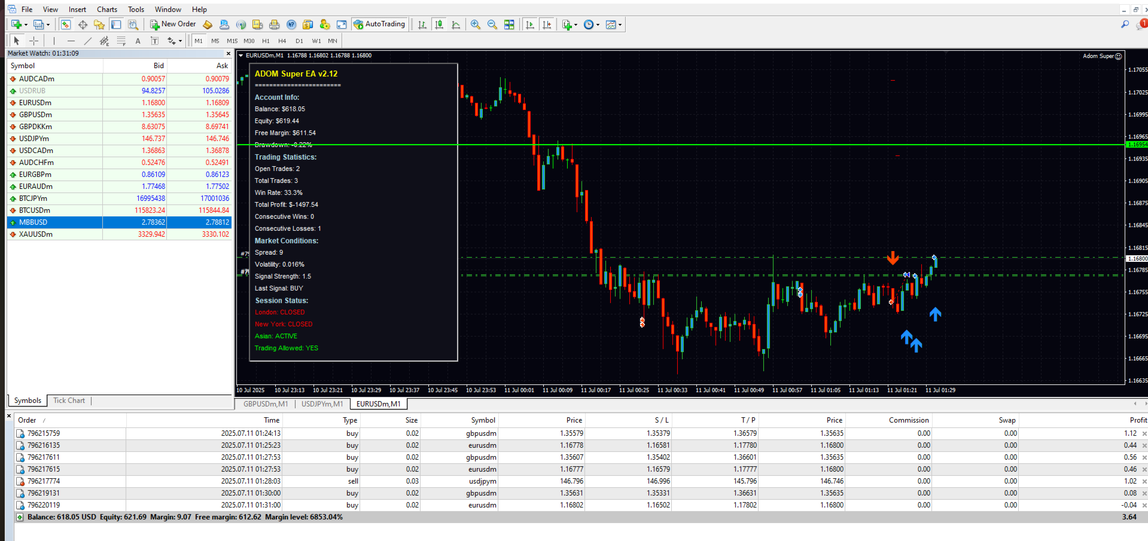Expand the Indicators dropdown arrow
1148x541 pixels.
point(575,25)
